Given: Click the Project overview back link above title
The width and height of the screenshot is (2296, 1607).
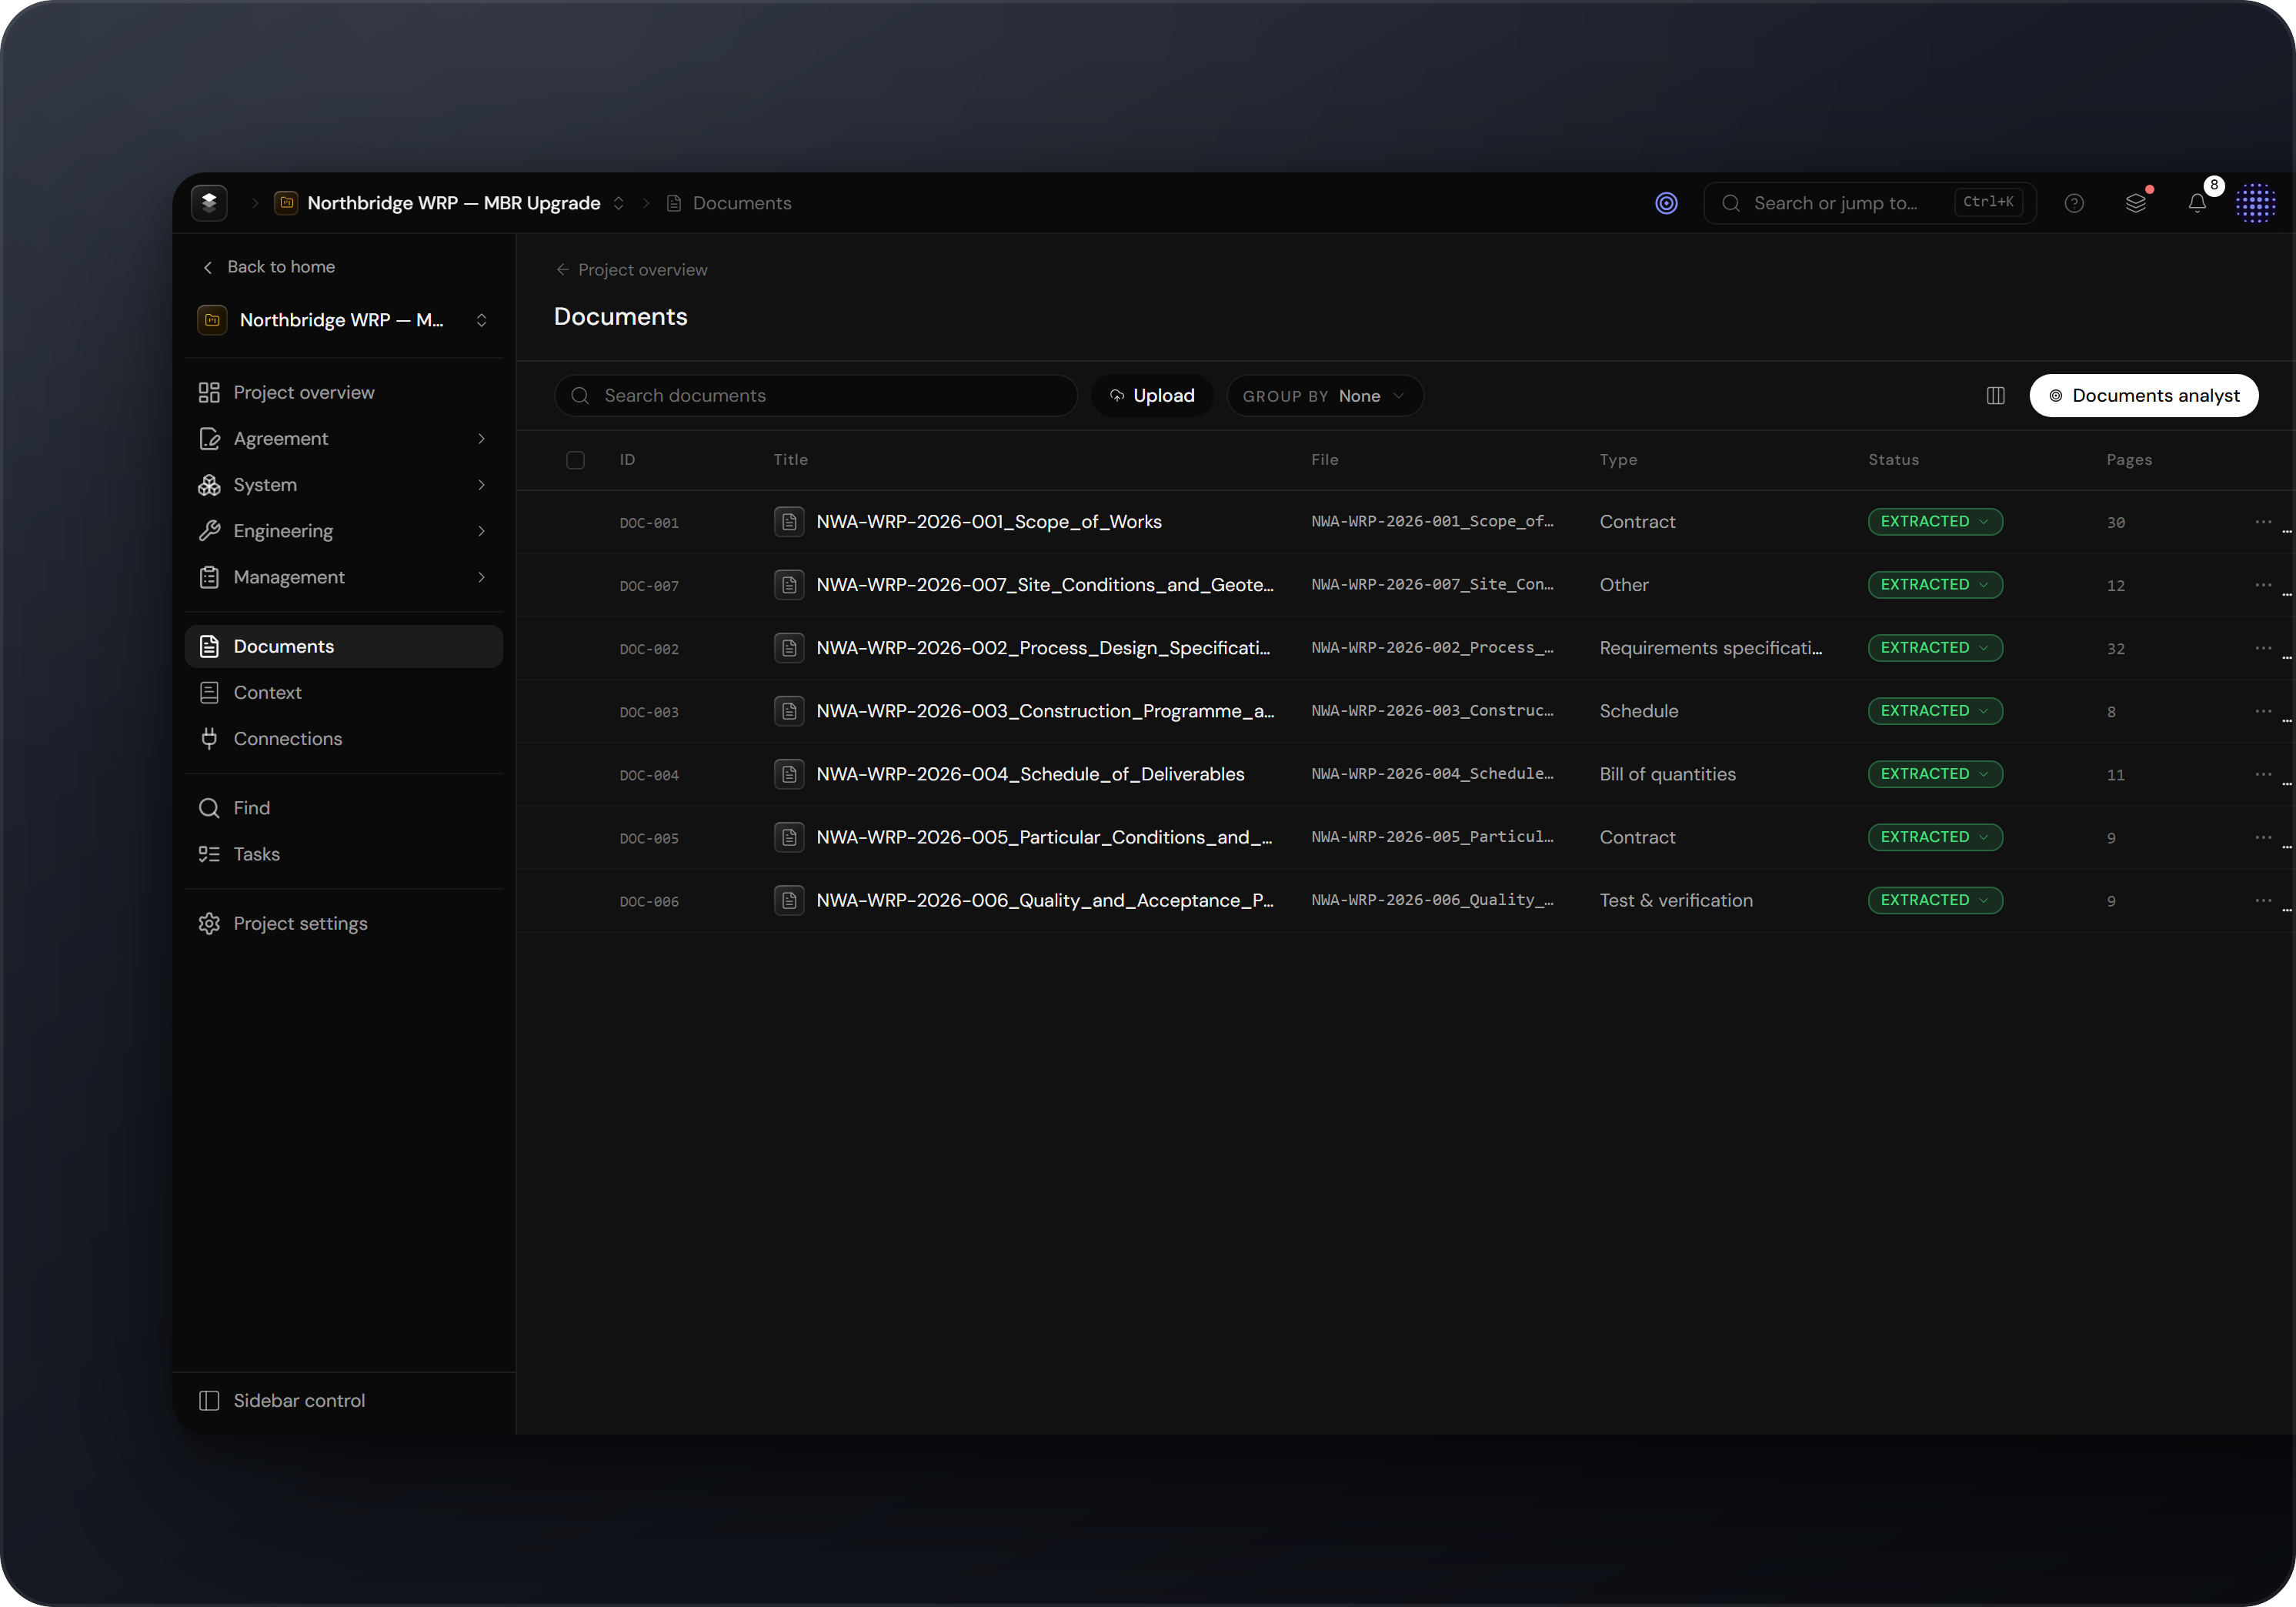Looking at the screenshot, I should click(x=631, y=270).
